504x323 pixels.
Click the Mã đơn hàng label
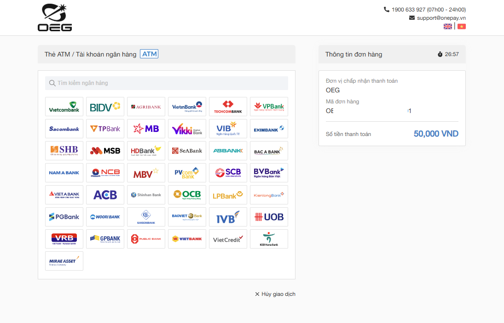[x=342, y=102]
